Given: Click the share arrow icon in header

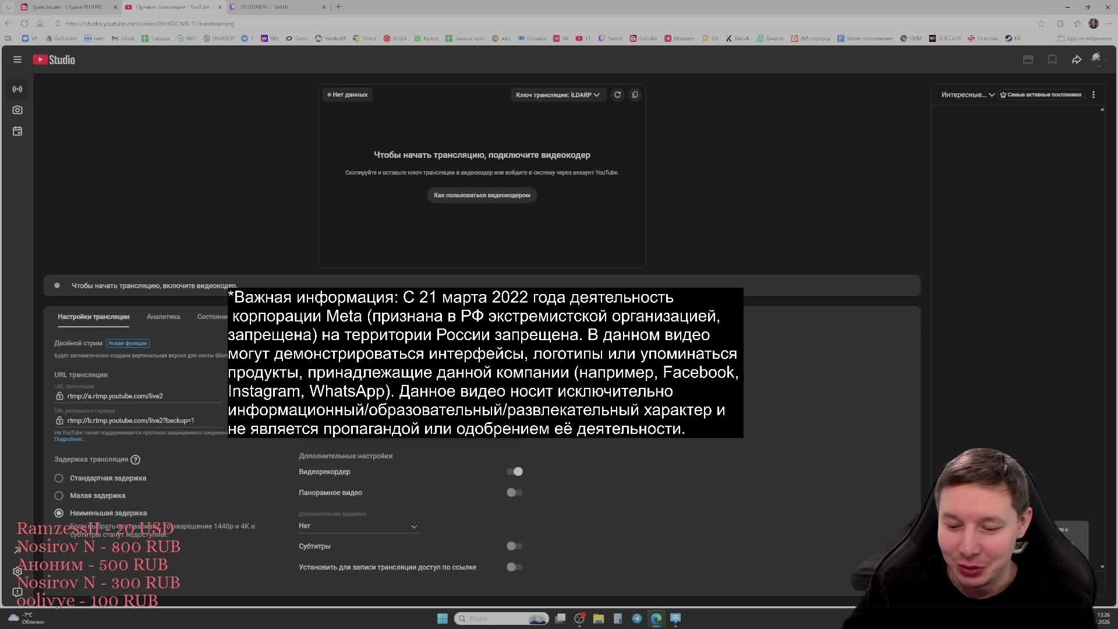Looking at the screenshot, I should [x=1076, y=59].
